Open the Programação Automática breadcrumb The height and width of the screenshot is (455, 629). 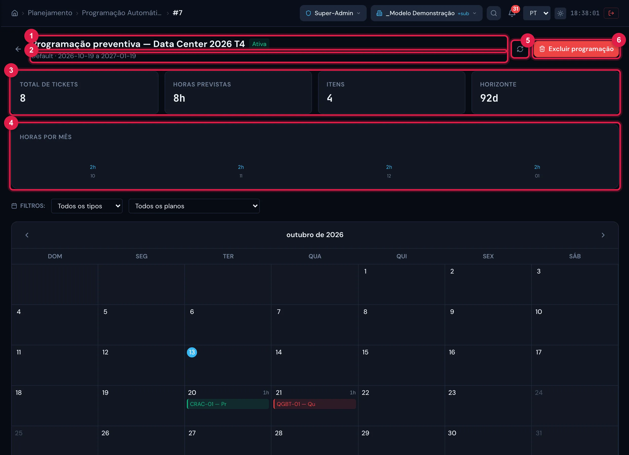tap(122, 13)
